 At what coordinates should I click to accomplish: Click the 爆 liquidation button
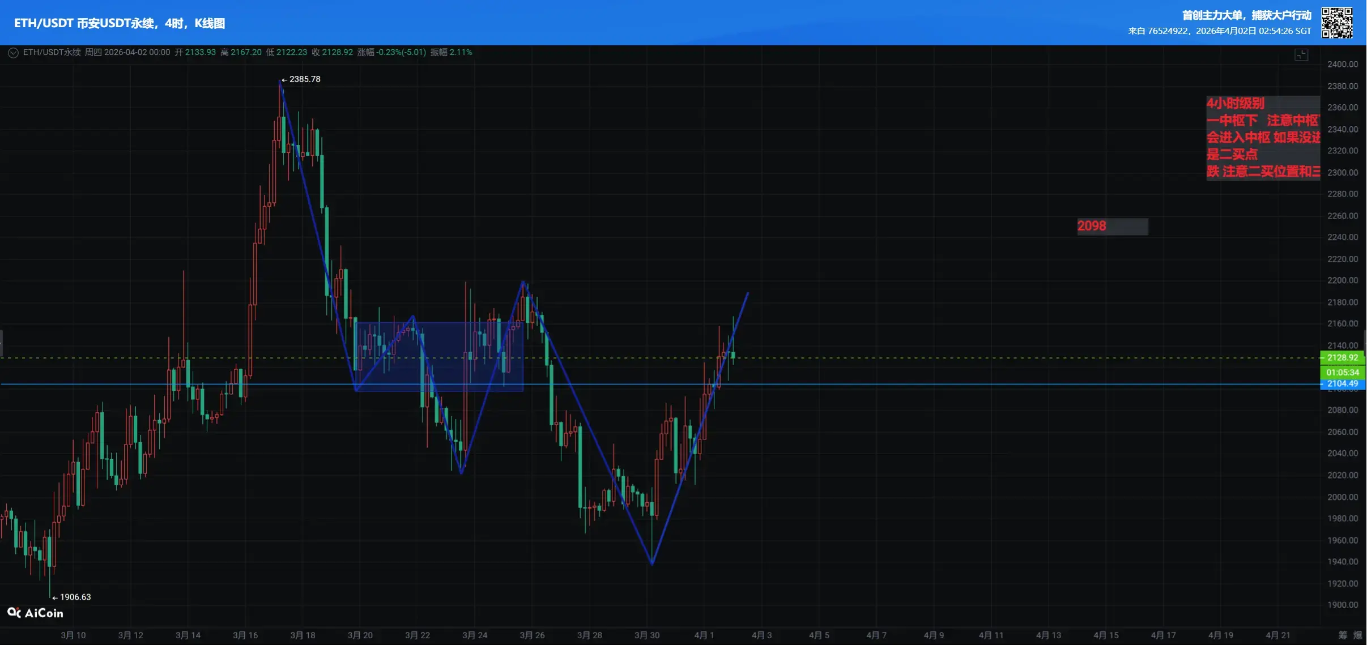[1357, 635]
